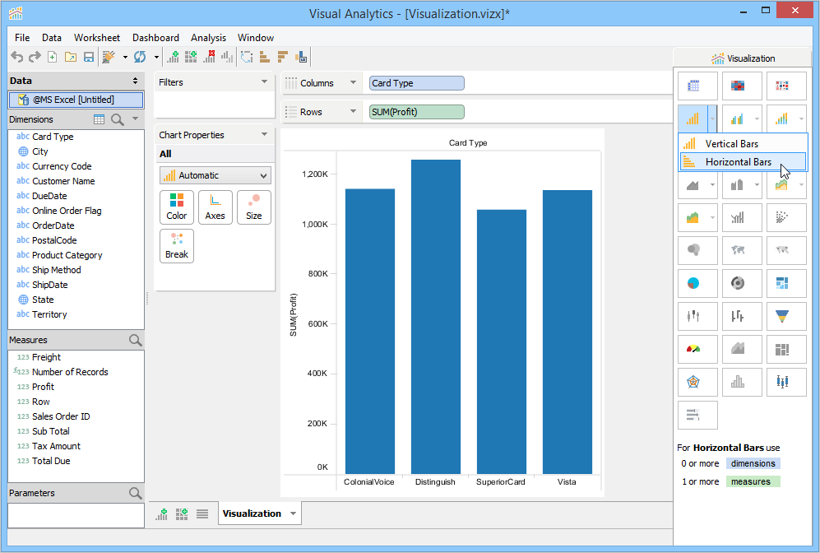The height and width of the screenshot is (553, 820).
Task: Choose the Treemap visualization icon
Action: point(782,283)
